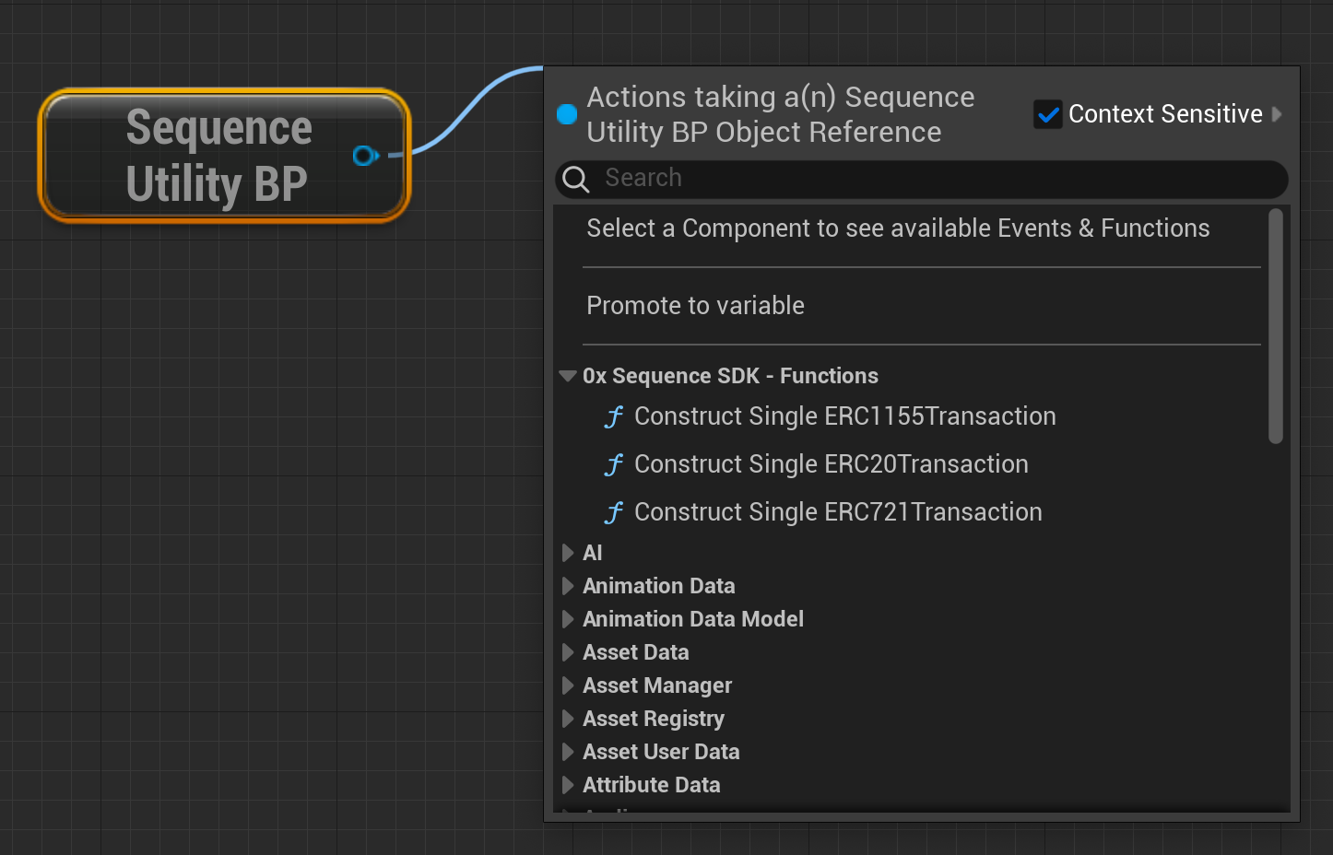Toggle the Context Sensitive checkbox

[x=1048, y=114]
